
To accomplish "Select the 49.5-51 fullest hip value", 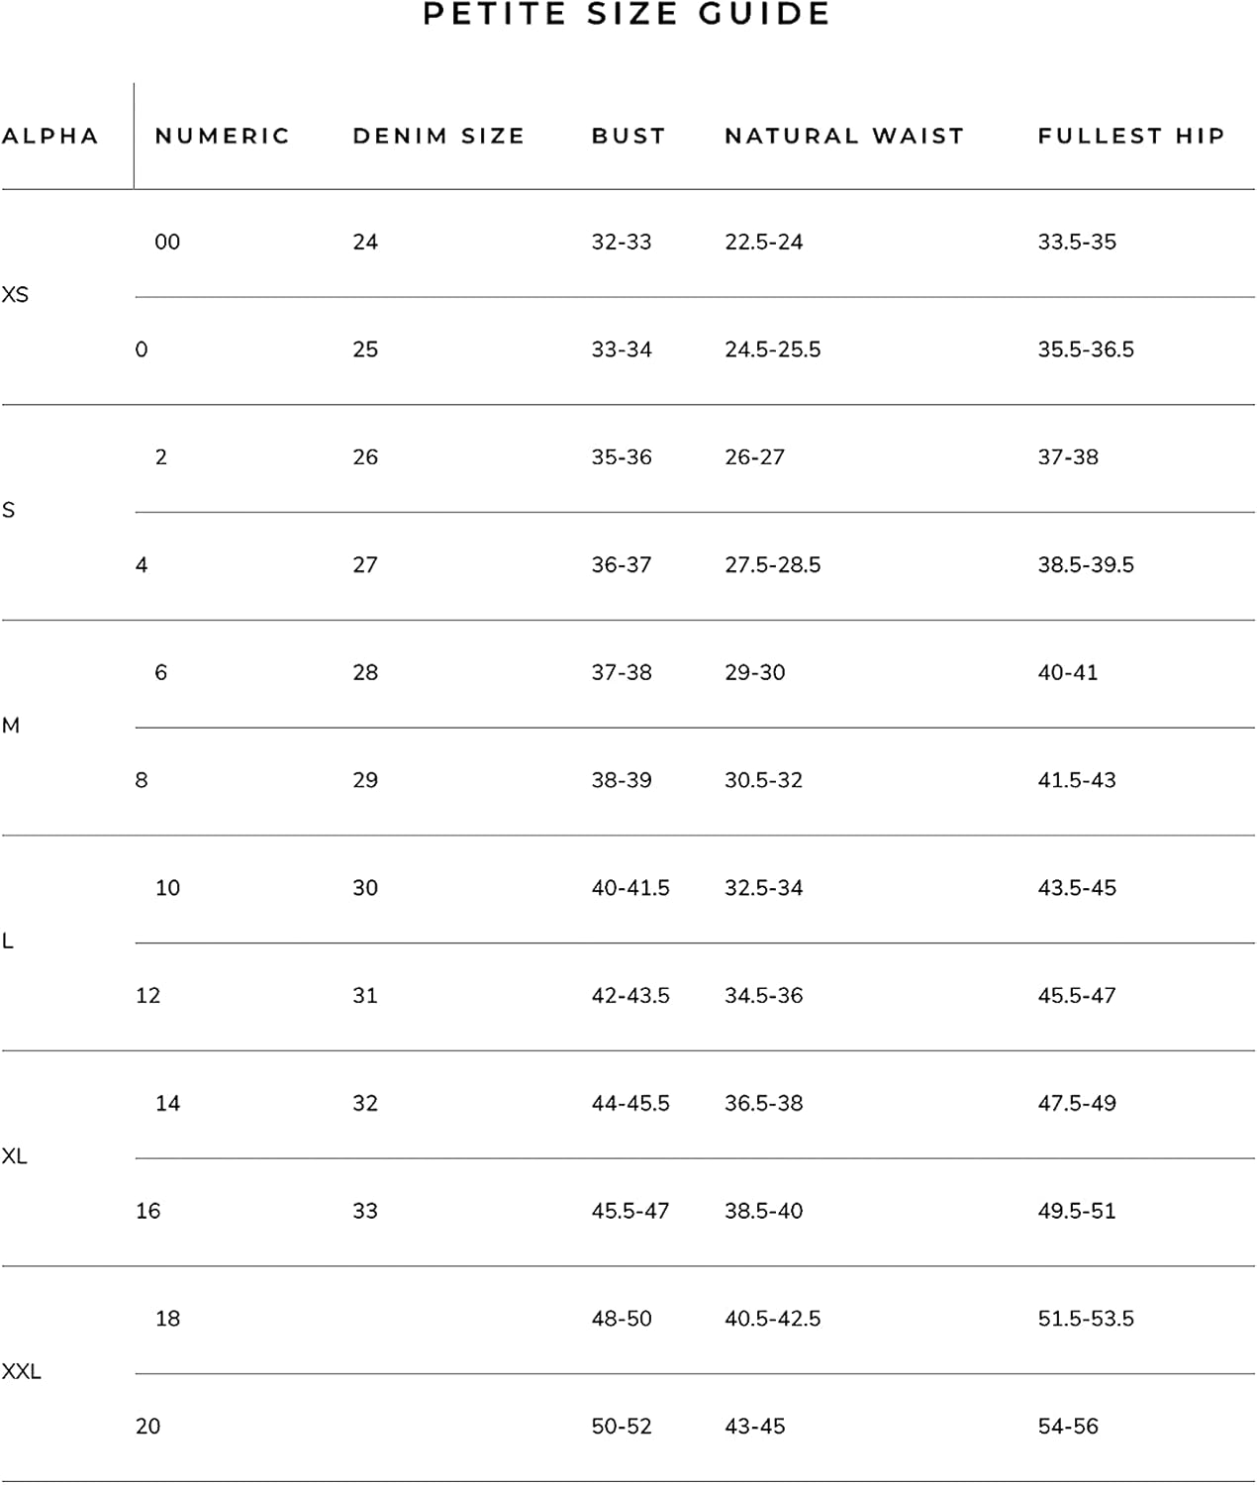I will point(1076,1211).
